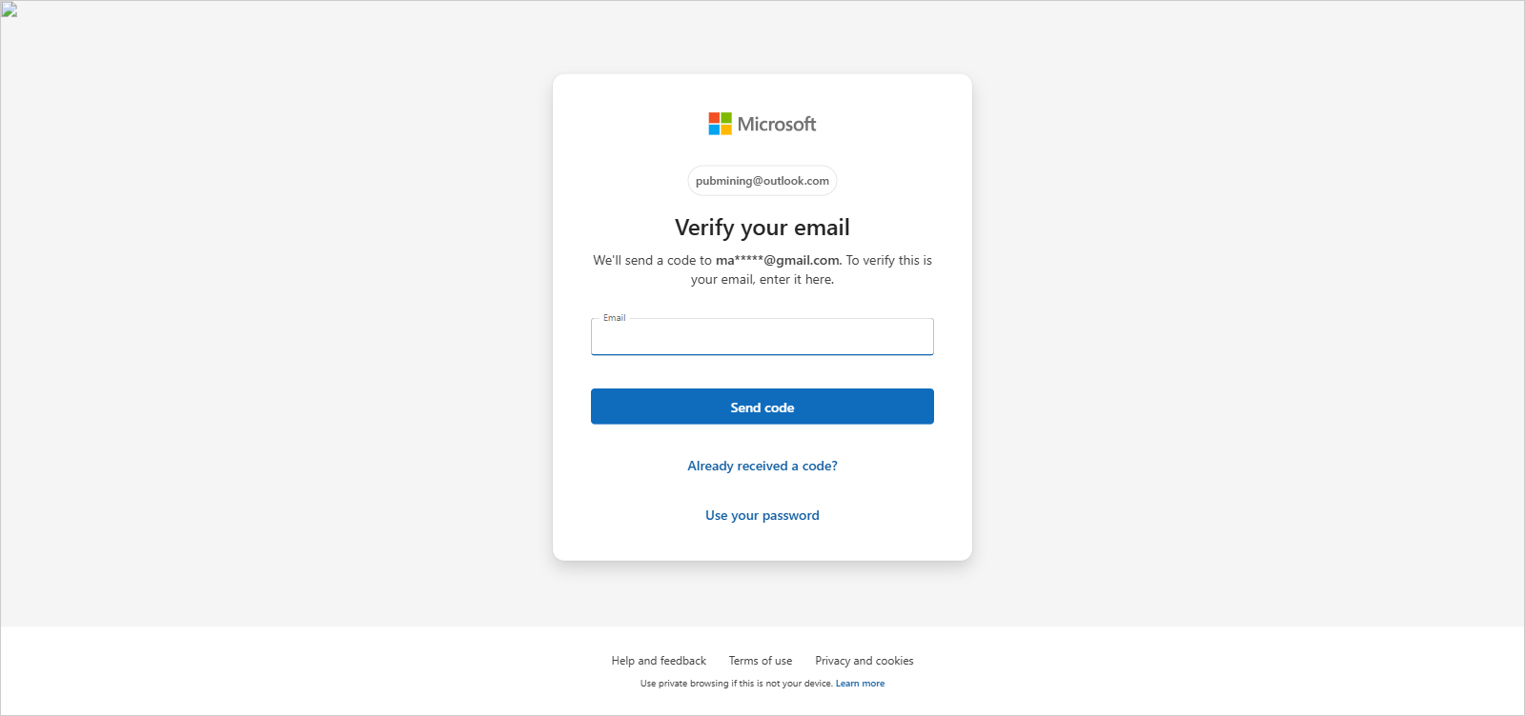Click the 'Verify your email' heading
The width and height of the screenshot is (1525, 716).
point(762,228)
